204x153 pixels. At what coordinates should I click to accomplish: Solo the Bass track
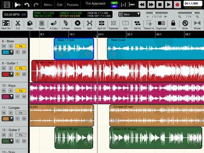click(11, 46)
